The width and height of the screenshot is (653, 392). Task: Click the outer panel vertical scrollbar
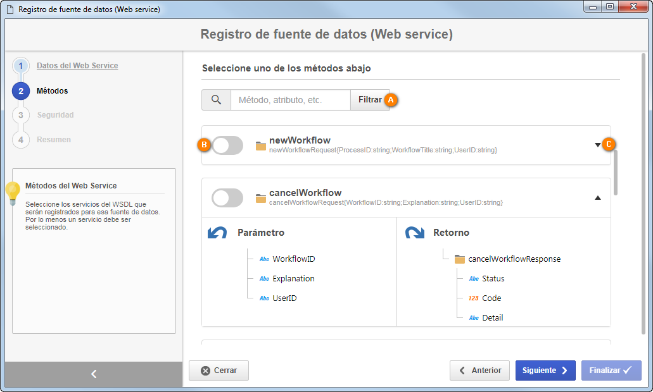pos(643,193)
